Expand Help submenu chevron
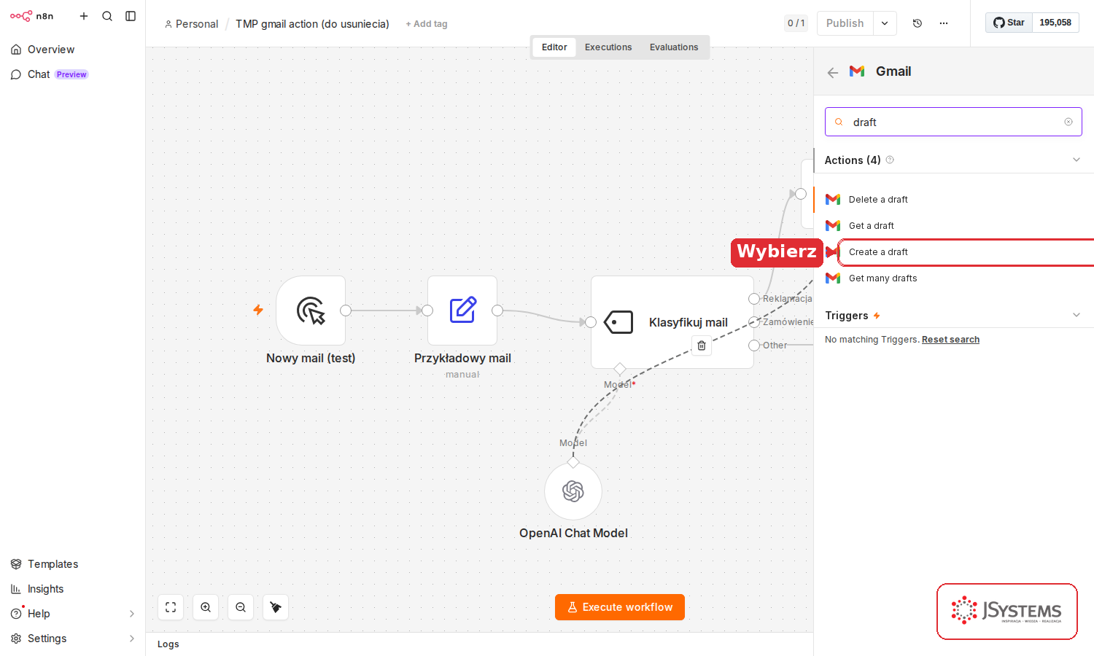Viewport: 1094px width, 656px height. [x=132, y=614]
